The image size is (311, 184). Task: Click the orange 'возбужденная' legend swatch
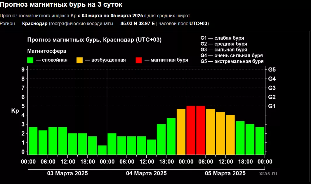(80, 60)
